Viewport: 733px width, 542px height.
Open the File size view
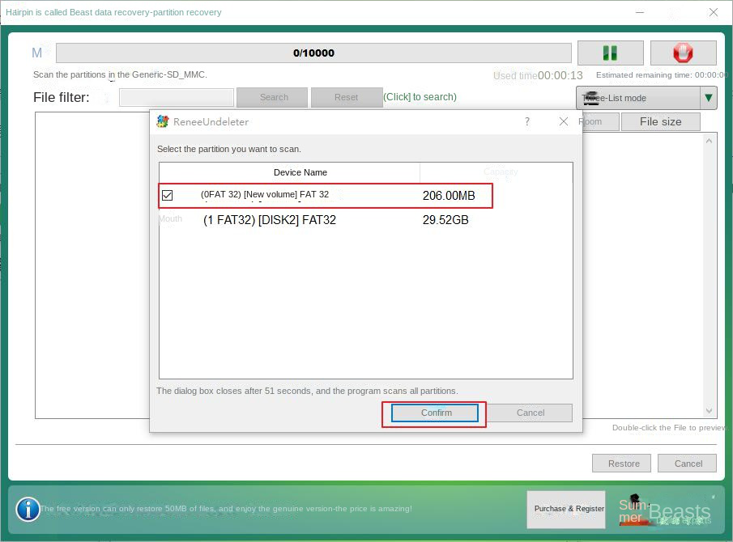click(660, 121)
